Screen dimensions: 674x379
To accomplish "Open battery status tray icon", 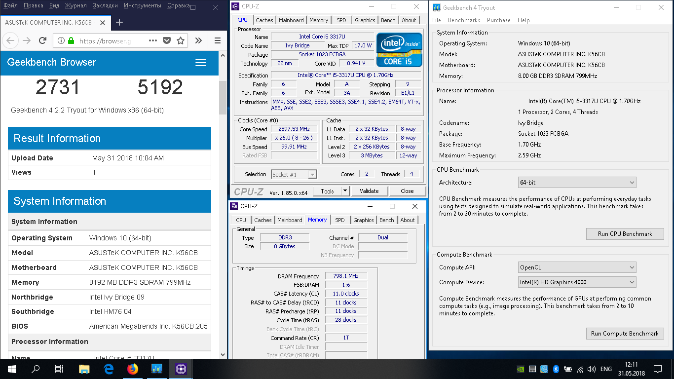I will (x=568, y=369).
